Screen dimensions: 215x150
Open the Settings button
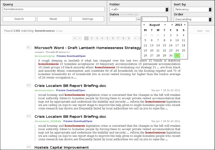tap(88, 19)
